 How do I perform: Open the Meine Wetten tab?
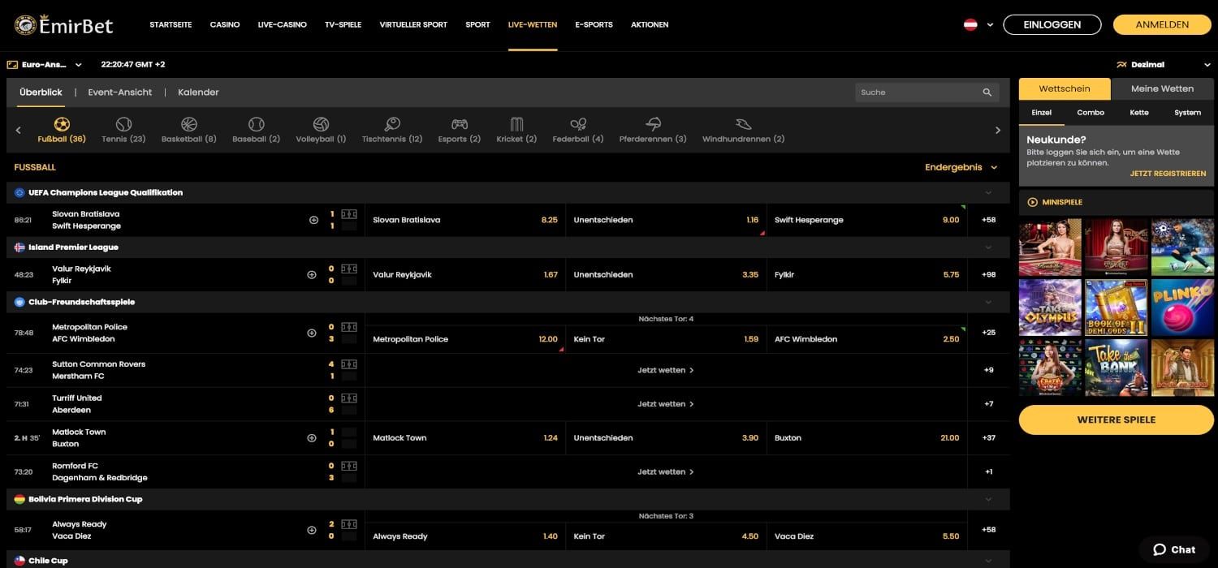[1162, 88]
